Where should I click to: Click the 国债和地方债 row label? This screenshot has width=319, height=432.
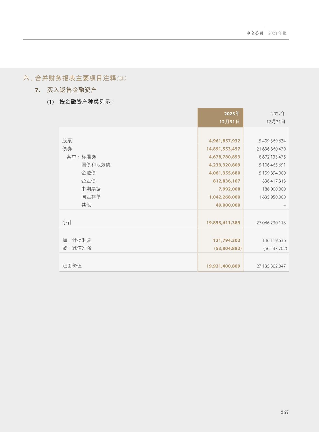point(96,165)
